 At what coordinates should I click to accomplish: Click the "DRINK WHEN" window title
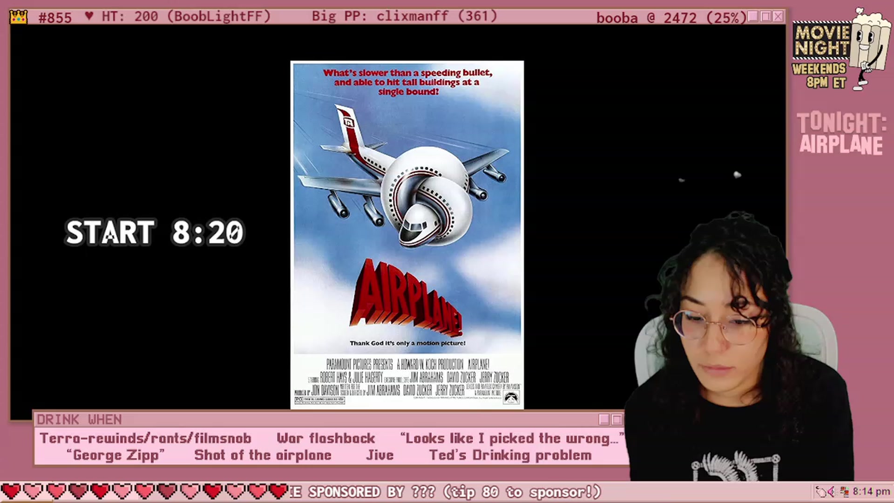79,420
